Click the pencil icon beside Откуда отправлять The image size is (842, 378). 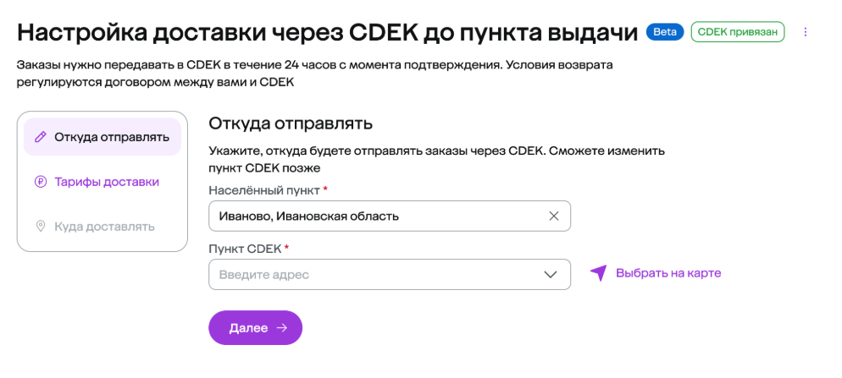coord(40,136)
